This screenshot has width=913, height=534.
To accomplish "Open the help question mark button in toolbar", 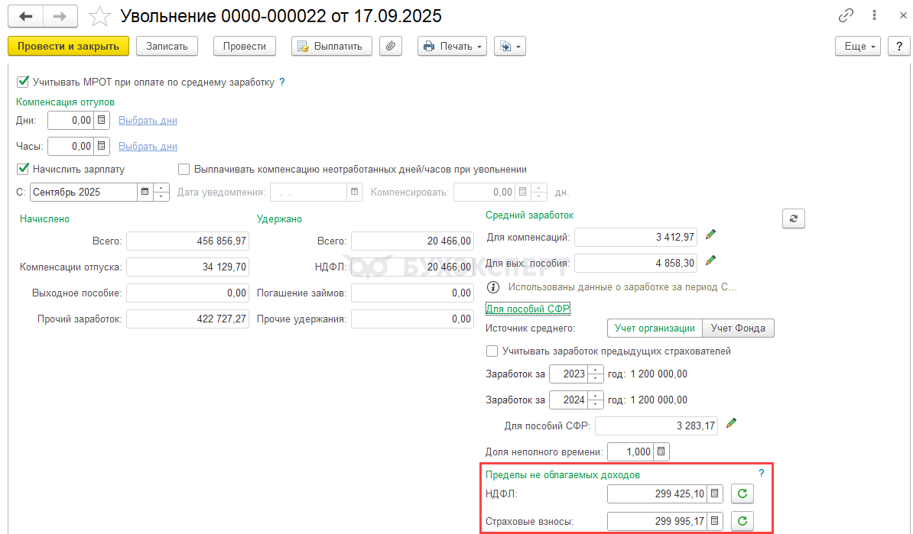I will tap(899, 46).
